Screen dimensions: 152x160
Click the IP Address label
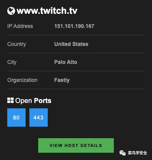pyautogui.click(x=20, y=26)
